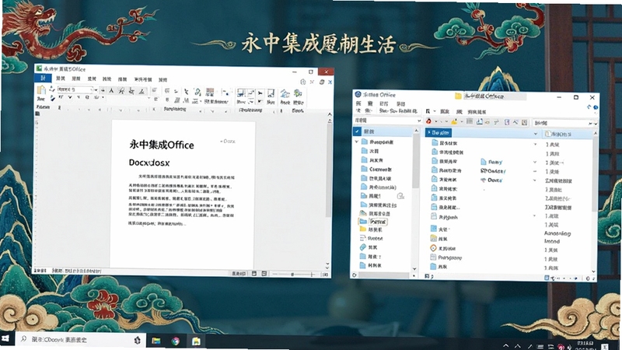622x350 pixels.
Task: Open the dropdown arrow beside the red circular icon
Action: pos(435,122)
